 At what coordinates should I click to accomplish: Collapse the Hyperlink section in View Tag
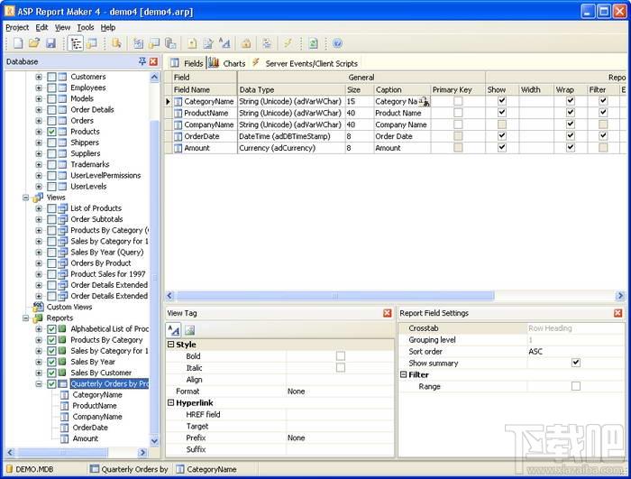170,402
